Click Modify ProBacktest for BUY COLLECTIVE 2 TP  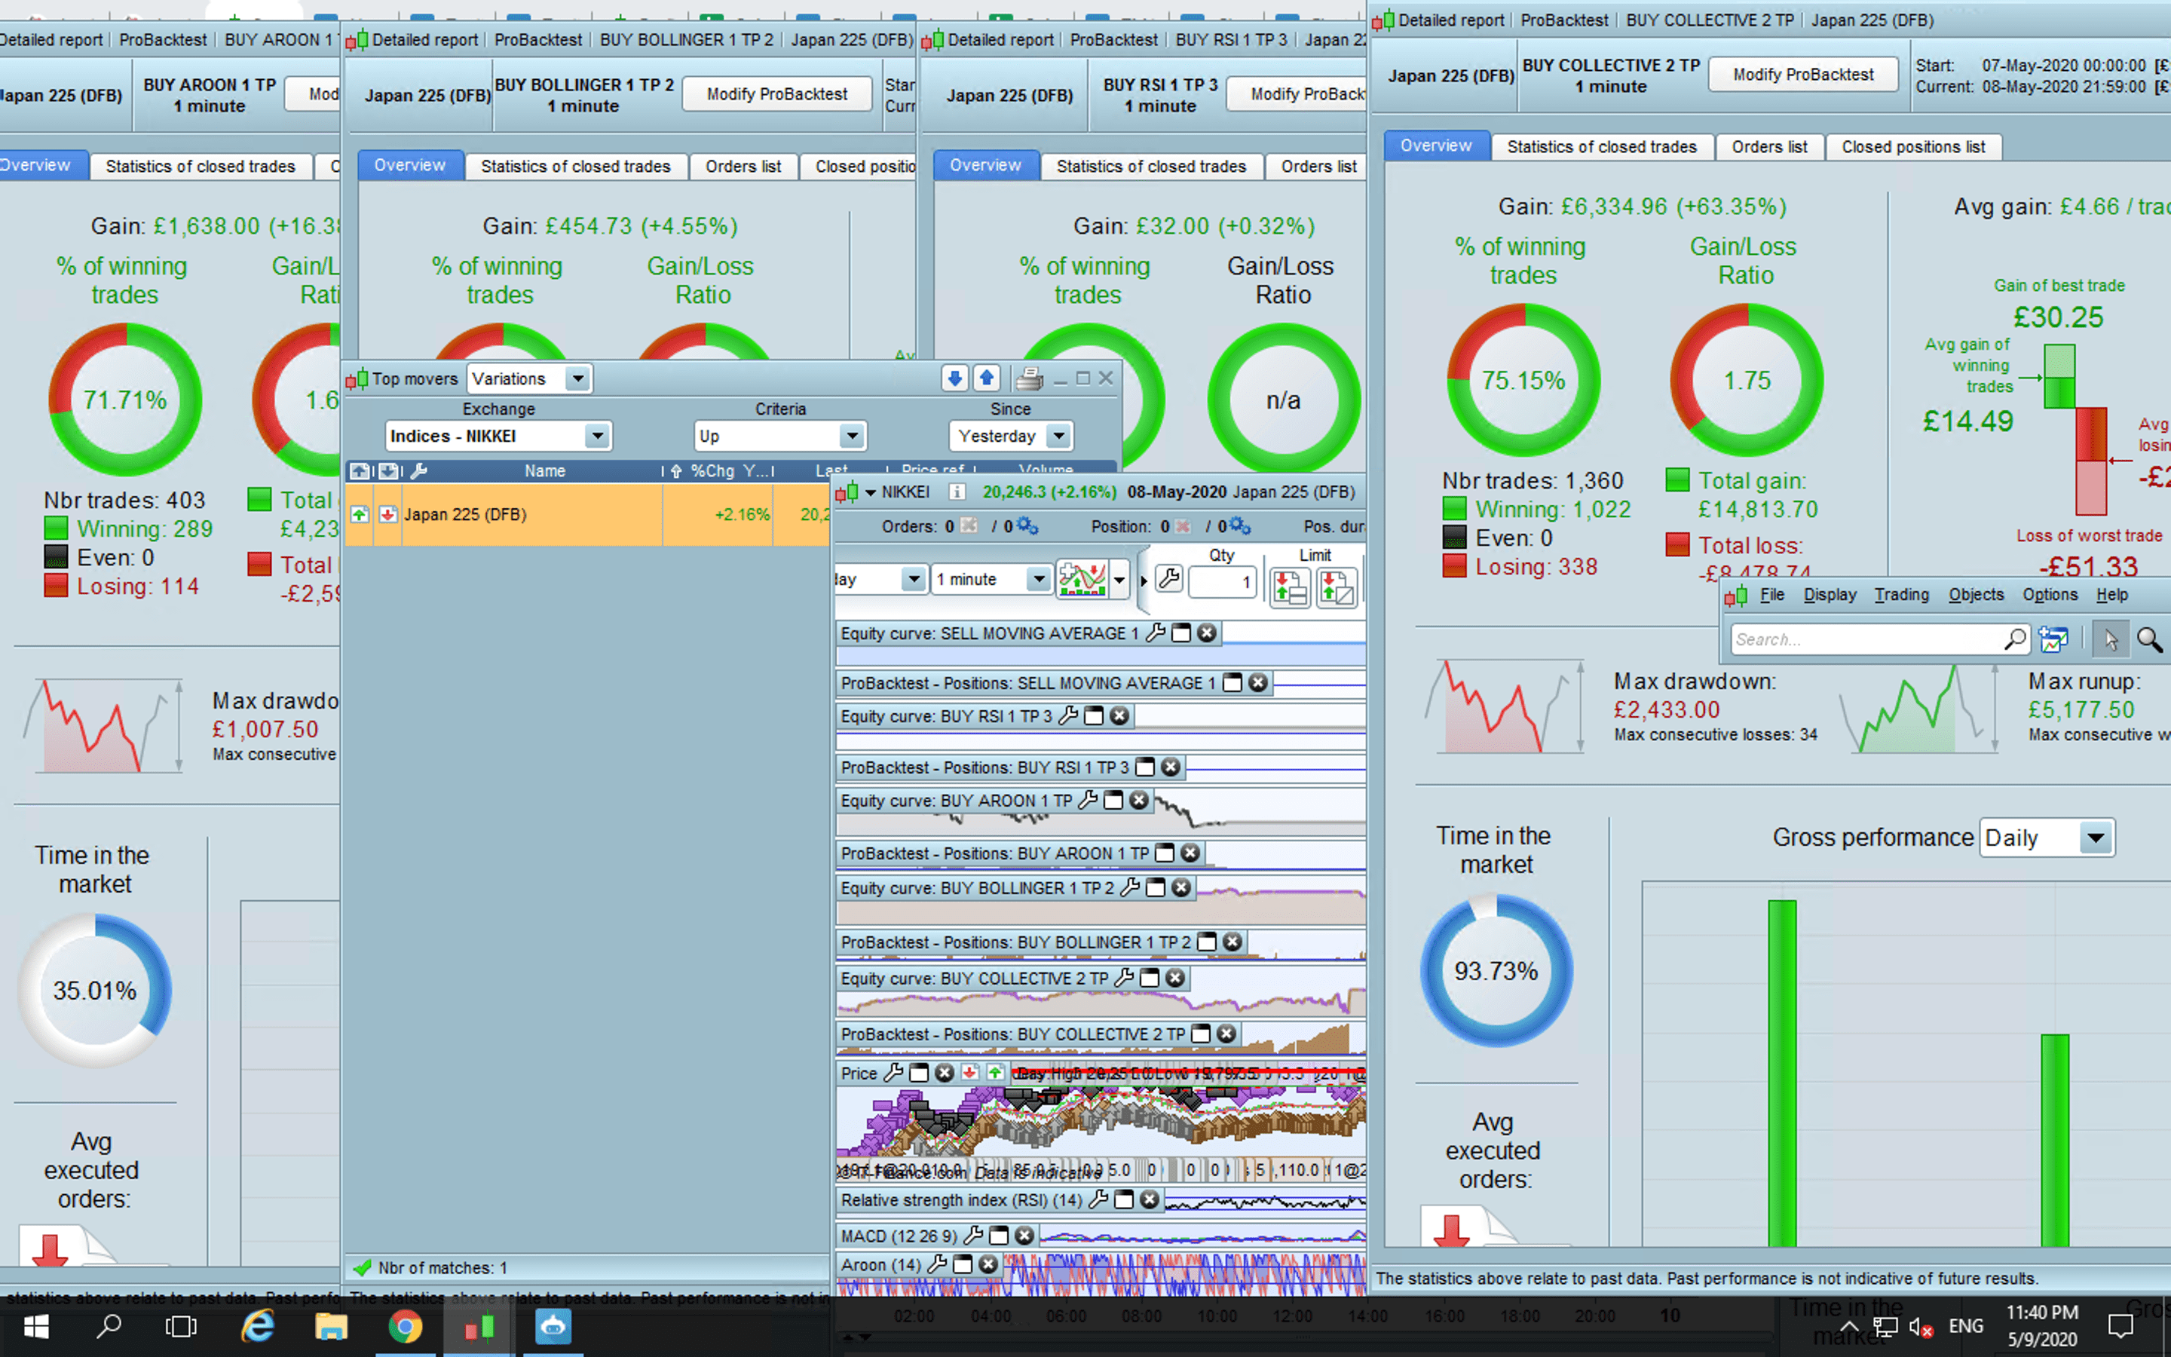tap(1802, 75)
